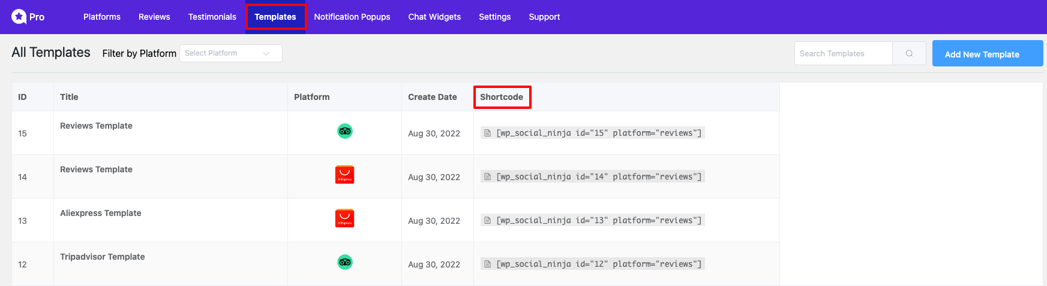The height and width of the screenshot is (286, 1047).
Task: Go to Chat Widgets section
Action: point(434,17)
